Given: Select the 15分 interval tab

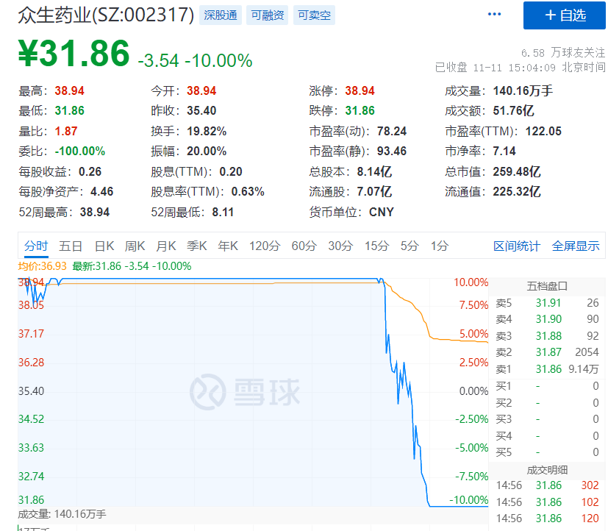Looking at the screenshot, I should coord(376,246).
